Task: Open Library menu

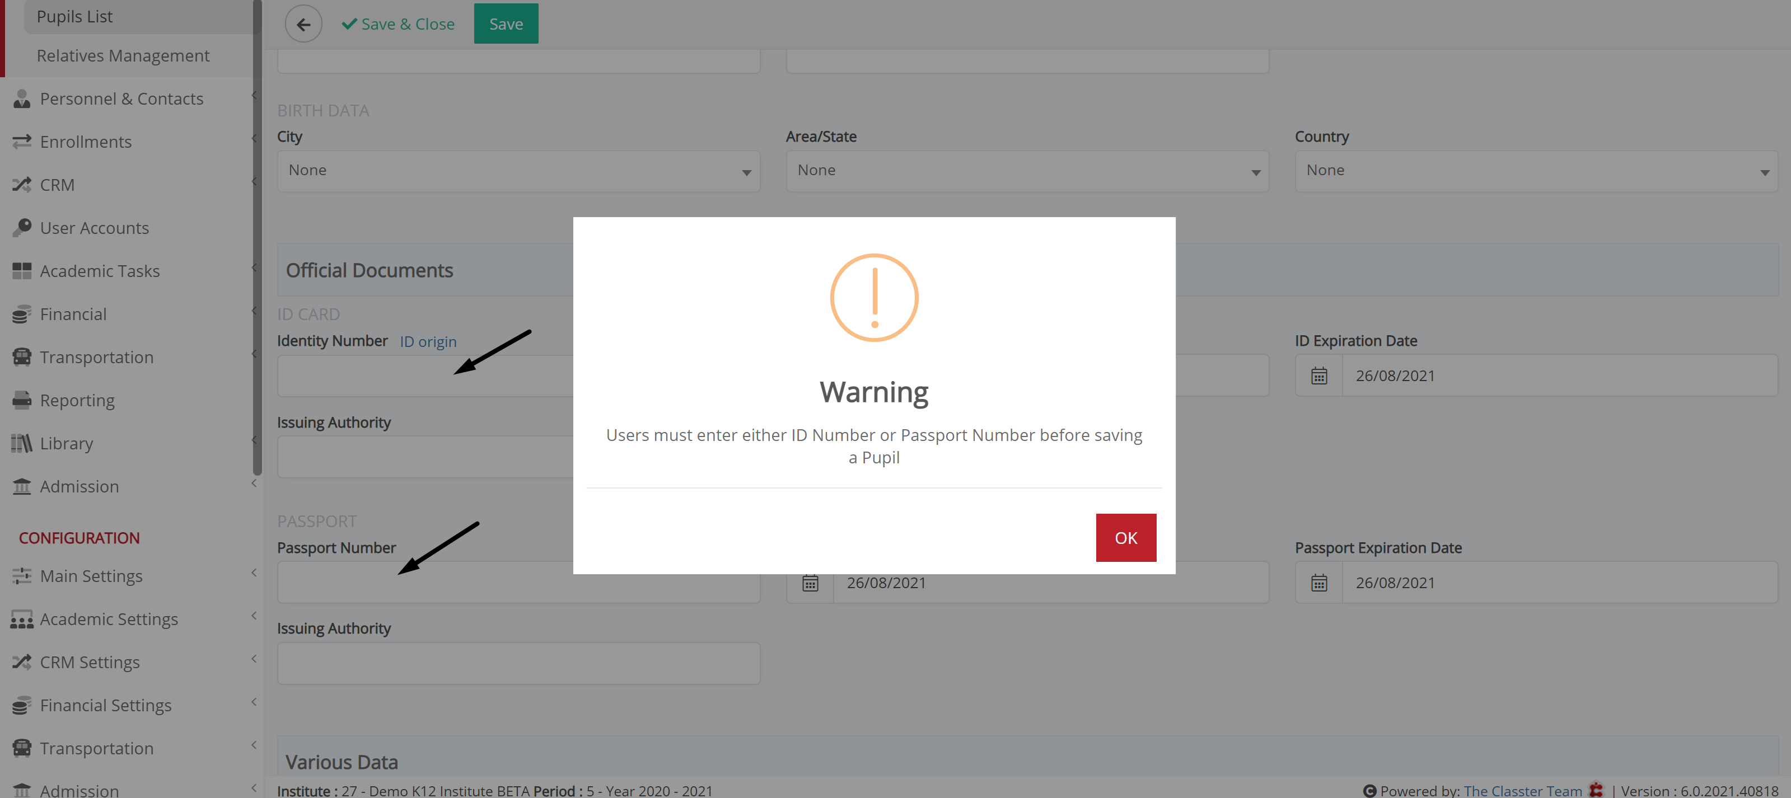Action: (67, 443)
